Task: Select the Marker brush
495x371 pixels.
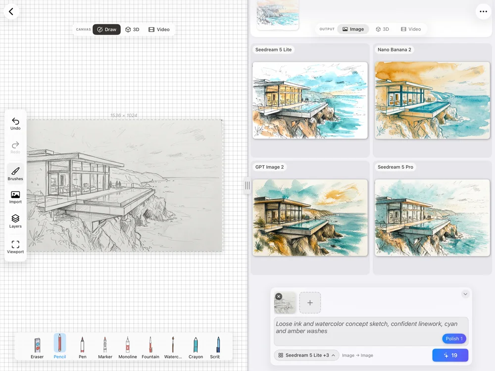Action: click(x=105, y=347)
